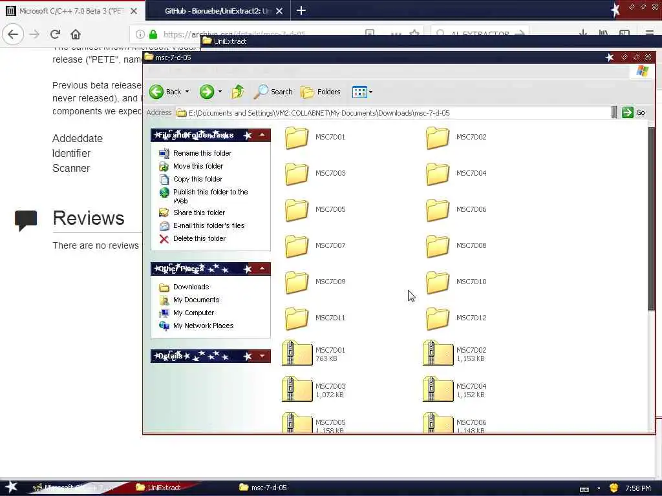This screenshot has height=496, width=662.
Task: Click E-mail this folder's files
Action: tap(209, 225)
